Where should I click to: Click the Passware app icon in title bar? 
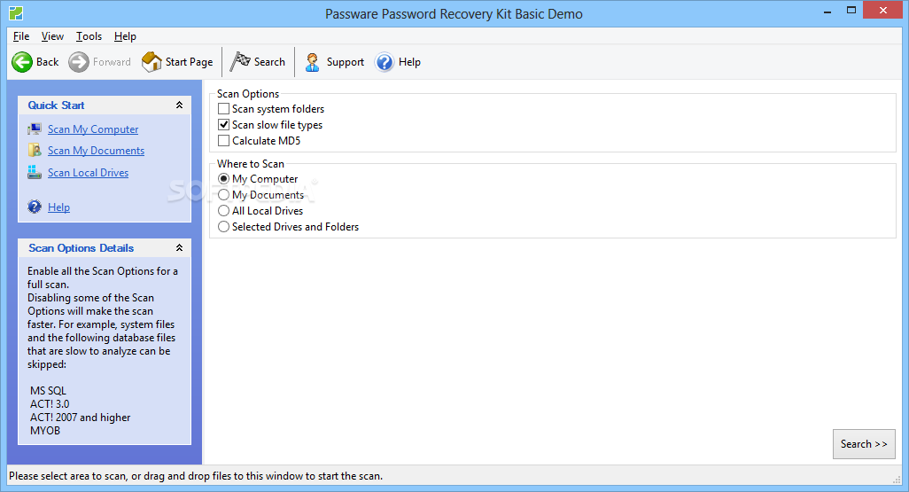(x=16, y=12)
